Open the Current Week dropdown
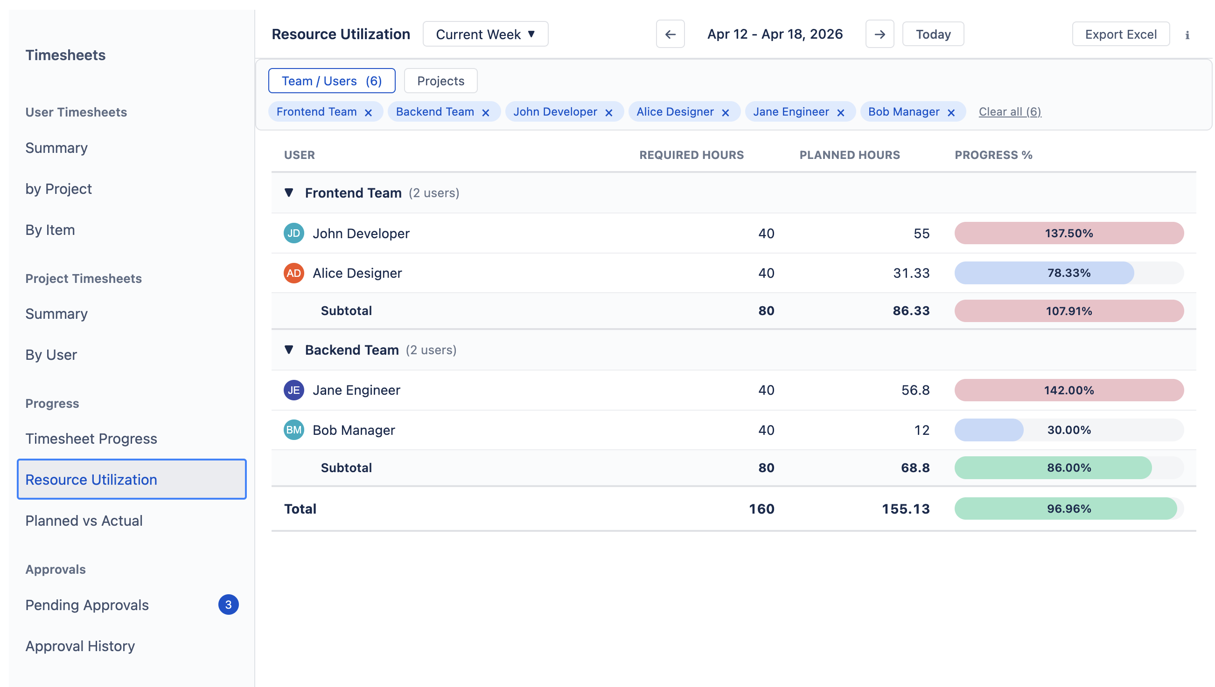The width and height of the screenshot is (1215, 687). click(485, 34)
